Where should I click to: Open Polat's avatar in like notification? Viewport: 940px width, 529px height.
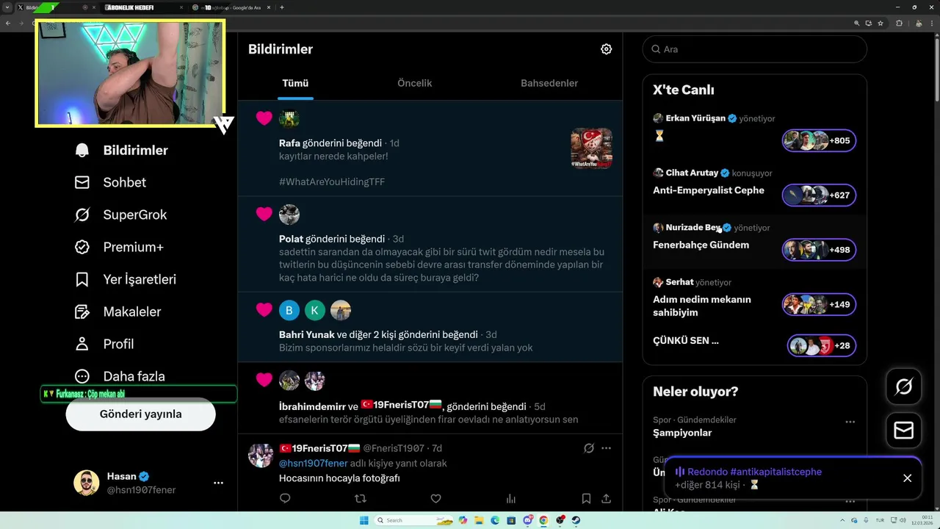pos(289,215)
